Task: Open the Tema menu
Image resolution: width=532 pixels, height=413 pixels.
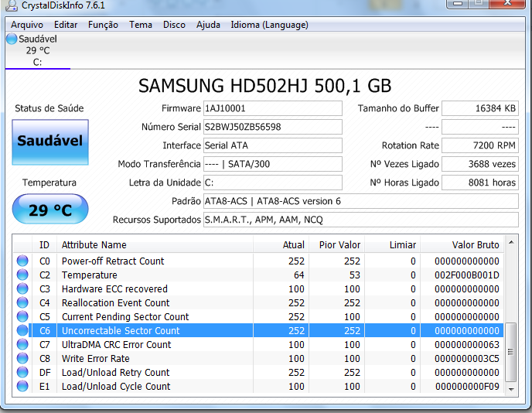Action: 141,25
